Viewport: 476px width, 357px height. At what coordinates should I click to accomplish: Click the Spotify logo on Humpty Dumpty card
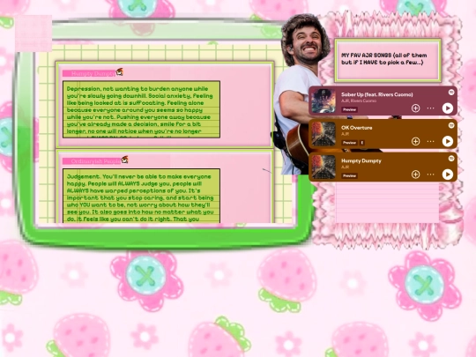coord(451,158)
